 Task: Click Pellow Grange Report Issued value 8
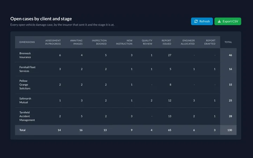(x=170, y=85)
